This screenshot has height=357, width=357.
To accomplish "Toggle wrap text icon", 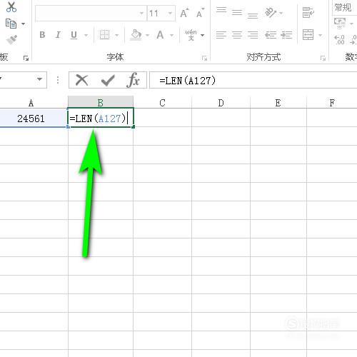I will coord(308,12).
